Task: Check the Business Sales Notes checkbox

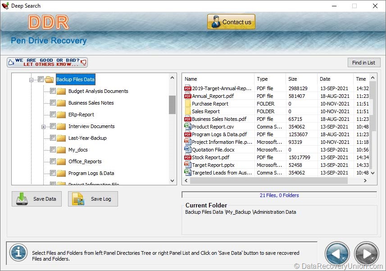Action: pyautogui.click(x=53, y=102)
